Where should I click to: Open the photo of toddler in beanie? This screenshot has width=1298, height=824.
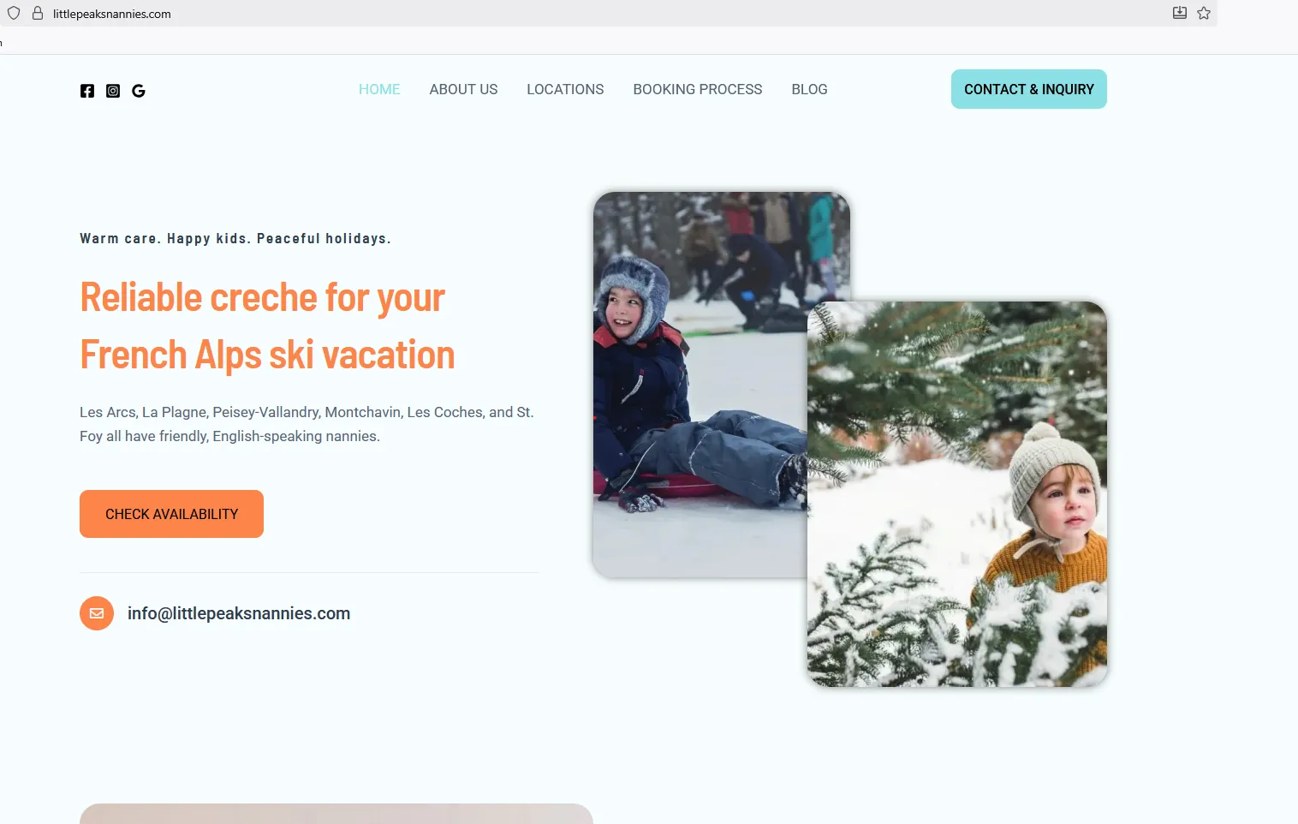tap(957, 493)
